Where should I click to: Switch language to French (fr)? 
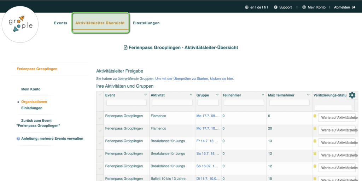point(265,7)
